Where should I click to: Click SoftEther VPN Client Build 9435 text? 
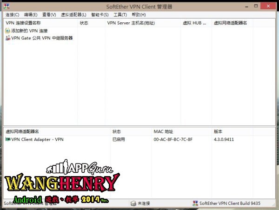coord(230,203)
